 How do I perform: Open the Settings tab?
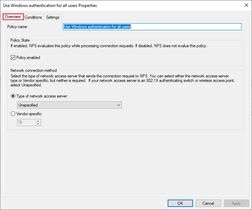point(53,17)
